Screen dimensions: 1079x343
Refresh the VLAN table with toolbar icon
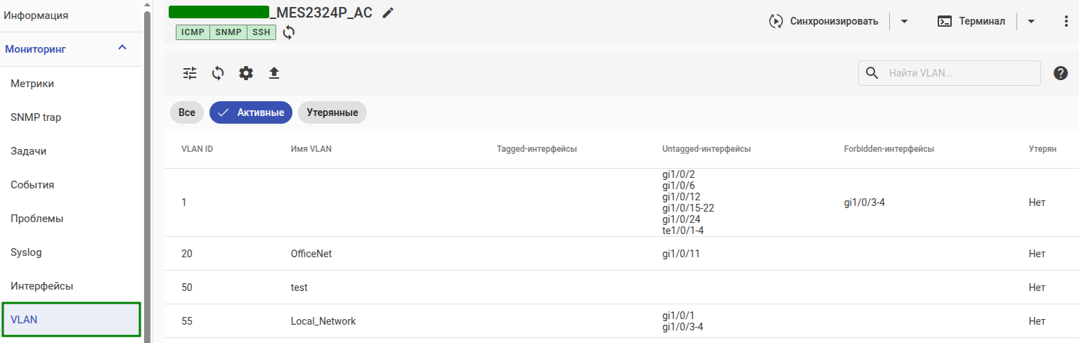[218, 73]
